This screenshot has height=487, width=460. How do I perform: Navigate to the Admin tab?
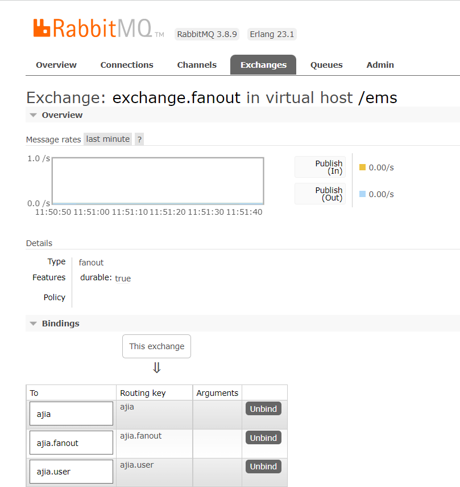(380, 65)
